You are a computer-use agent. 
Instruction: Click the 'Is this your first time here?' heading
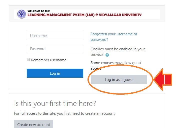tap(55, 103)
